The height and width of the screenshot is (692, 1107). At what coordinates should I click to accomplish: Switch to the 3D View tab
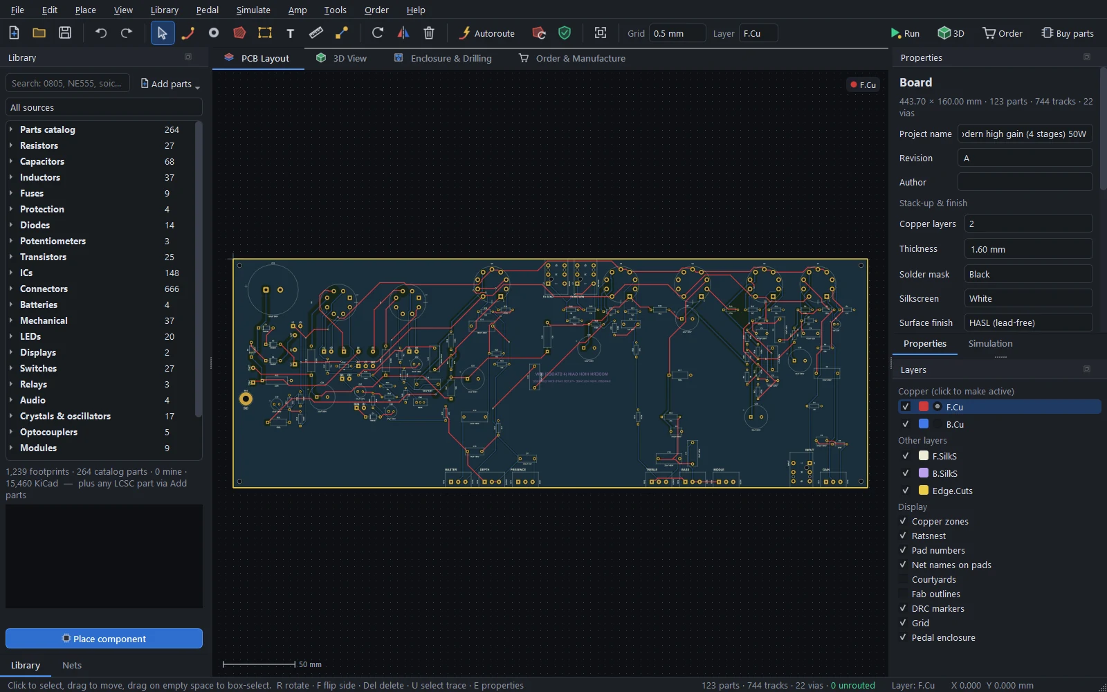click(x=342, y=58)
